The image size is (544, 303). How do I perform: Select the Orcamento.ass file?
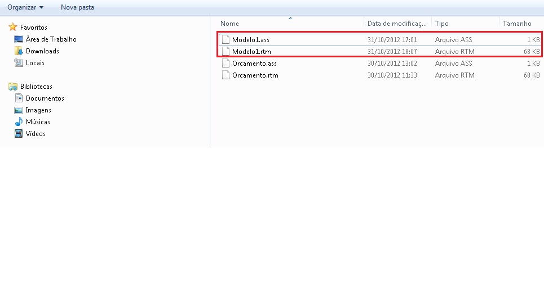[381, 64]
